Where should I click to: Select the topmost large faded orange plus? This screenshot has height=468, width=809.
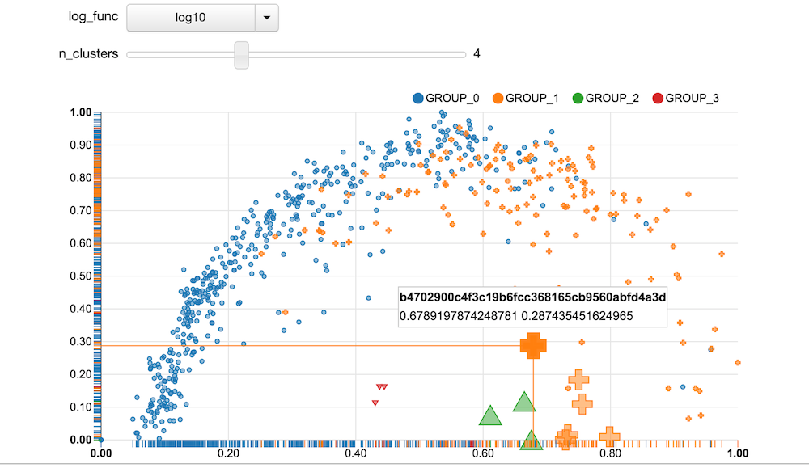click(578, 380)
